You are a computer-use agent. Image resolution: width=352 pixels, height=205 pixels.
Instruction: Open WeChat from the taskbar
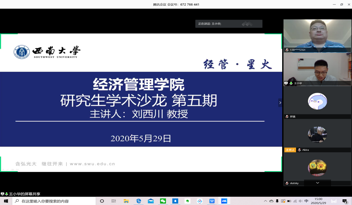pyautogui.click(x=163, y=201)
